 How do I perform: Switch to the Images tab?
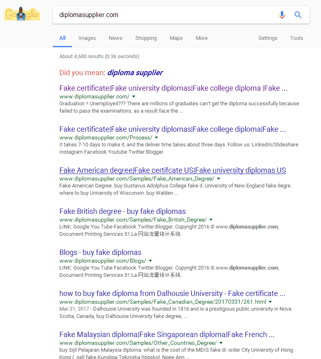tap(87, 38)
